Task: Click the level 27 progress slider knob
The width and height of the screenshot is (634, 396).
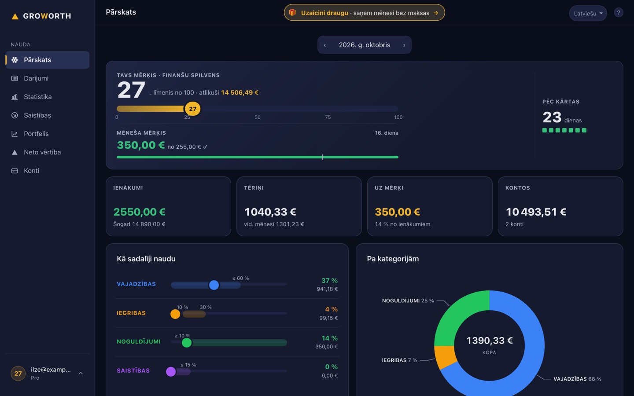Action: [x=193, y=109]
